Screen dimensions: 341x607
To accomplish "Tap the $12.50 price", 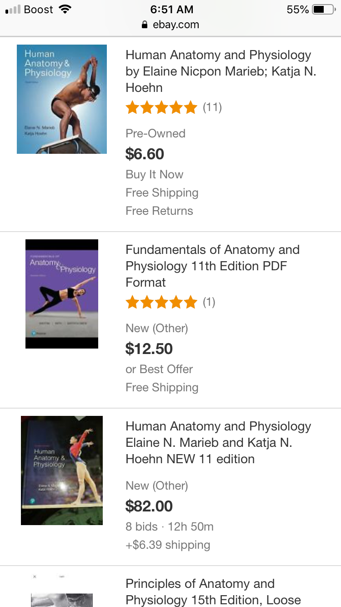I will pos(149,349).
